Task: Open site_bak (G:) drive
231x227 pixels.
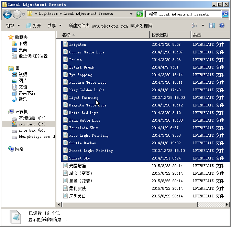Action: coord(29,130)
